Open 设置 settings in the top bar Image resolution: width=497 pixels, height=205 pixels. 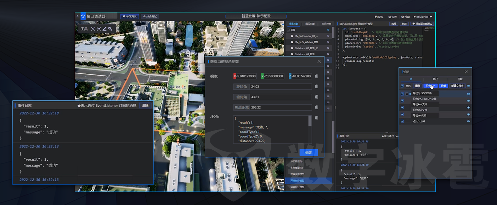(x=392, y=17)
